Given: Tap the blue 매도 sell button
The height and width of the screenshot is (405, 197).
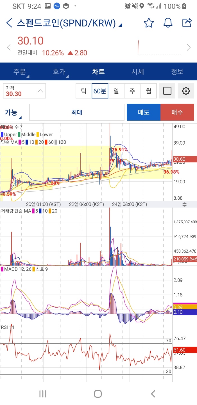Looking at the screenshot, I should pos(144,112).
